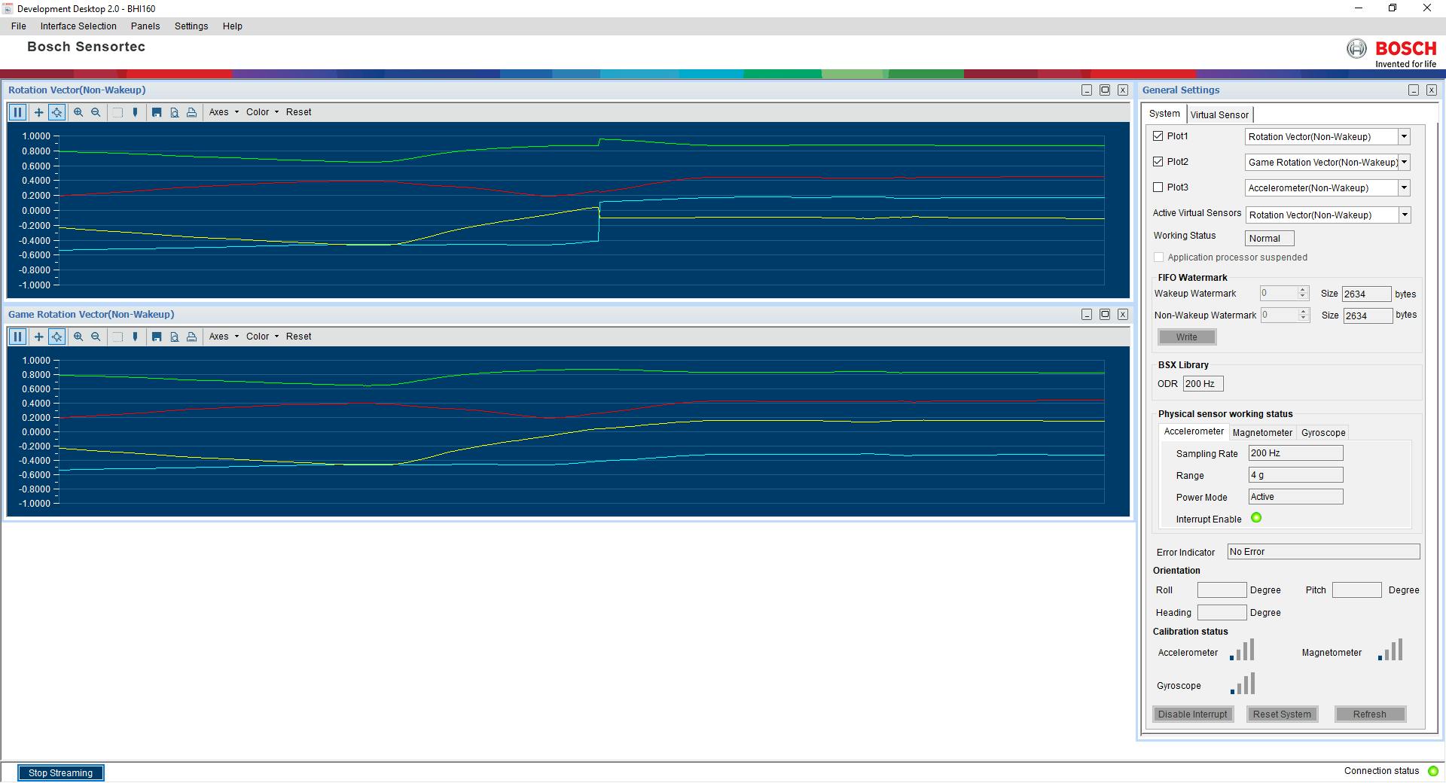The image size is (1446, 783).
Task: Maximize the Game Rotation Vector panel
Action: pos(1105,315)
